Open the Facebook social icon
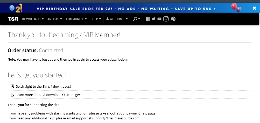 tap(148, 19)
